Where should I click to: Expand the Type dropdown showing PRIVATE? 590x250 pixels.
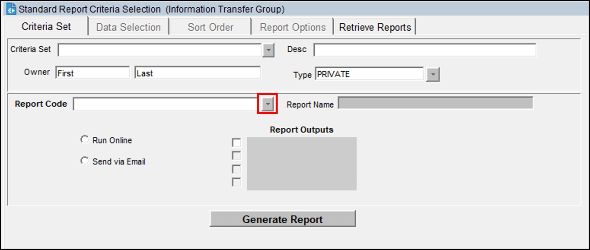(x=433, y=75)
